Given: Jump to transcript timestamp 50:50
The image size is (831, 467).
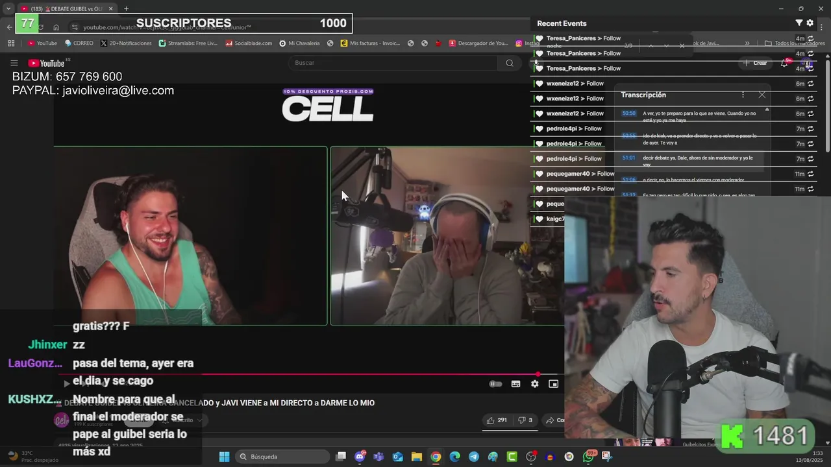Looking at the screenshot, I should click(628, 114).
